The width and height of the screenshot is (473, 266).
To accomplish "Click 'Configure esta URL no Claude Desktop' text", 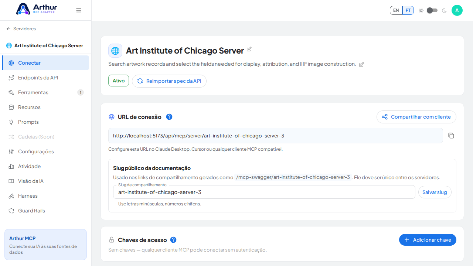I will tap(195, 149).
